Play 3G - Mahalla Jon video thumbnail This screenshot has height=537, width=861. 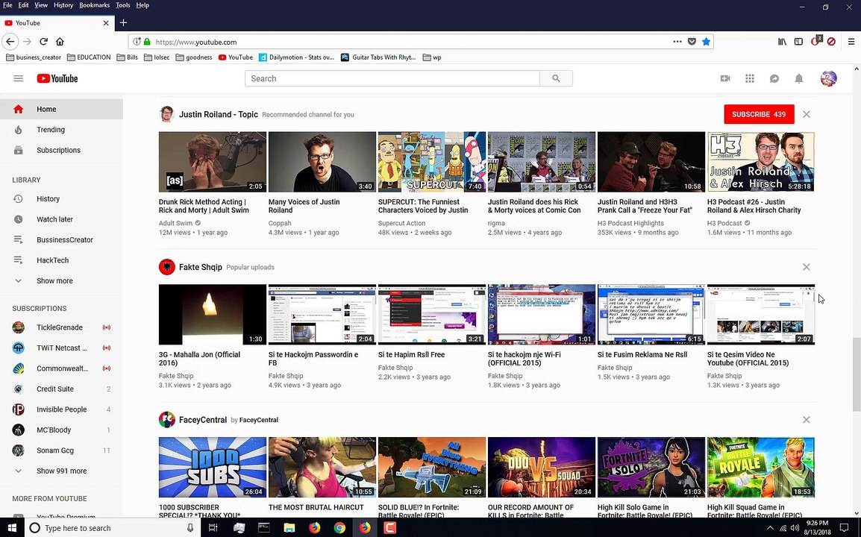pos(213,314)
